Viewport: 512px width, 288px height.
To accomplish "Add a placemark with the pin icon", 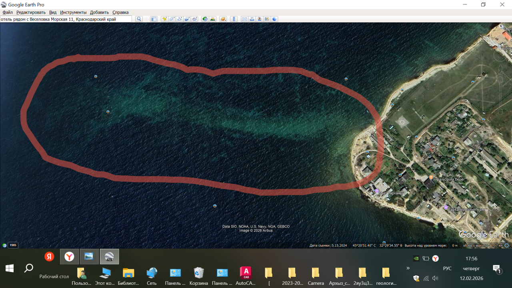I will coord(164,19).
